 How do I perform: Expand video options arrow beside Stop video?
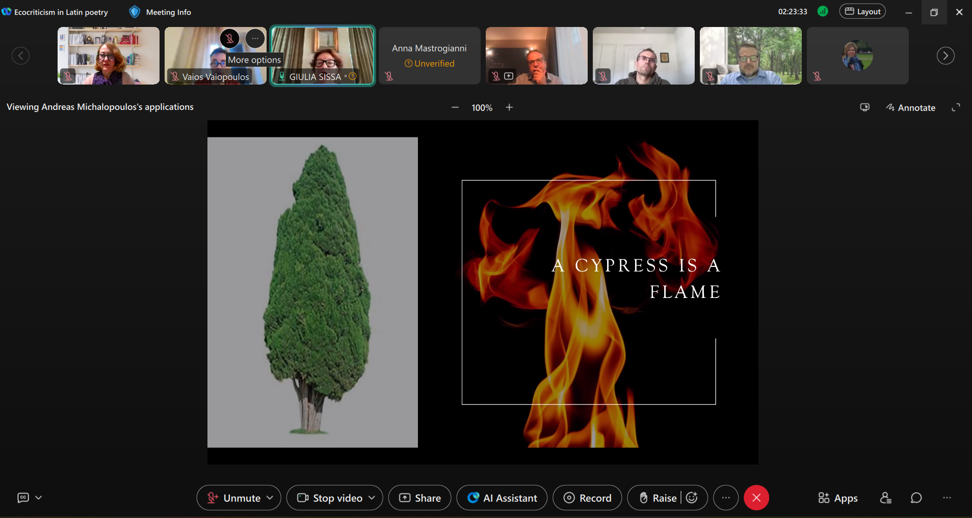tap(372, 498)
